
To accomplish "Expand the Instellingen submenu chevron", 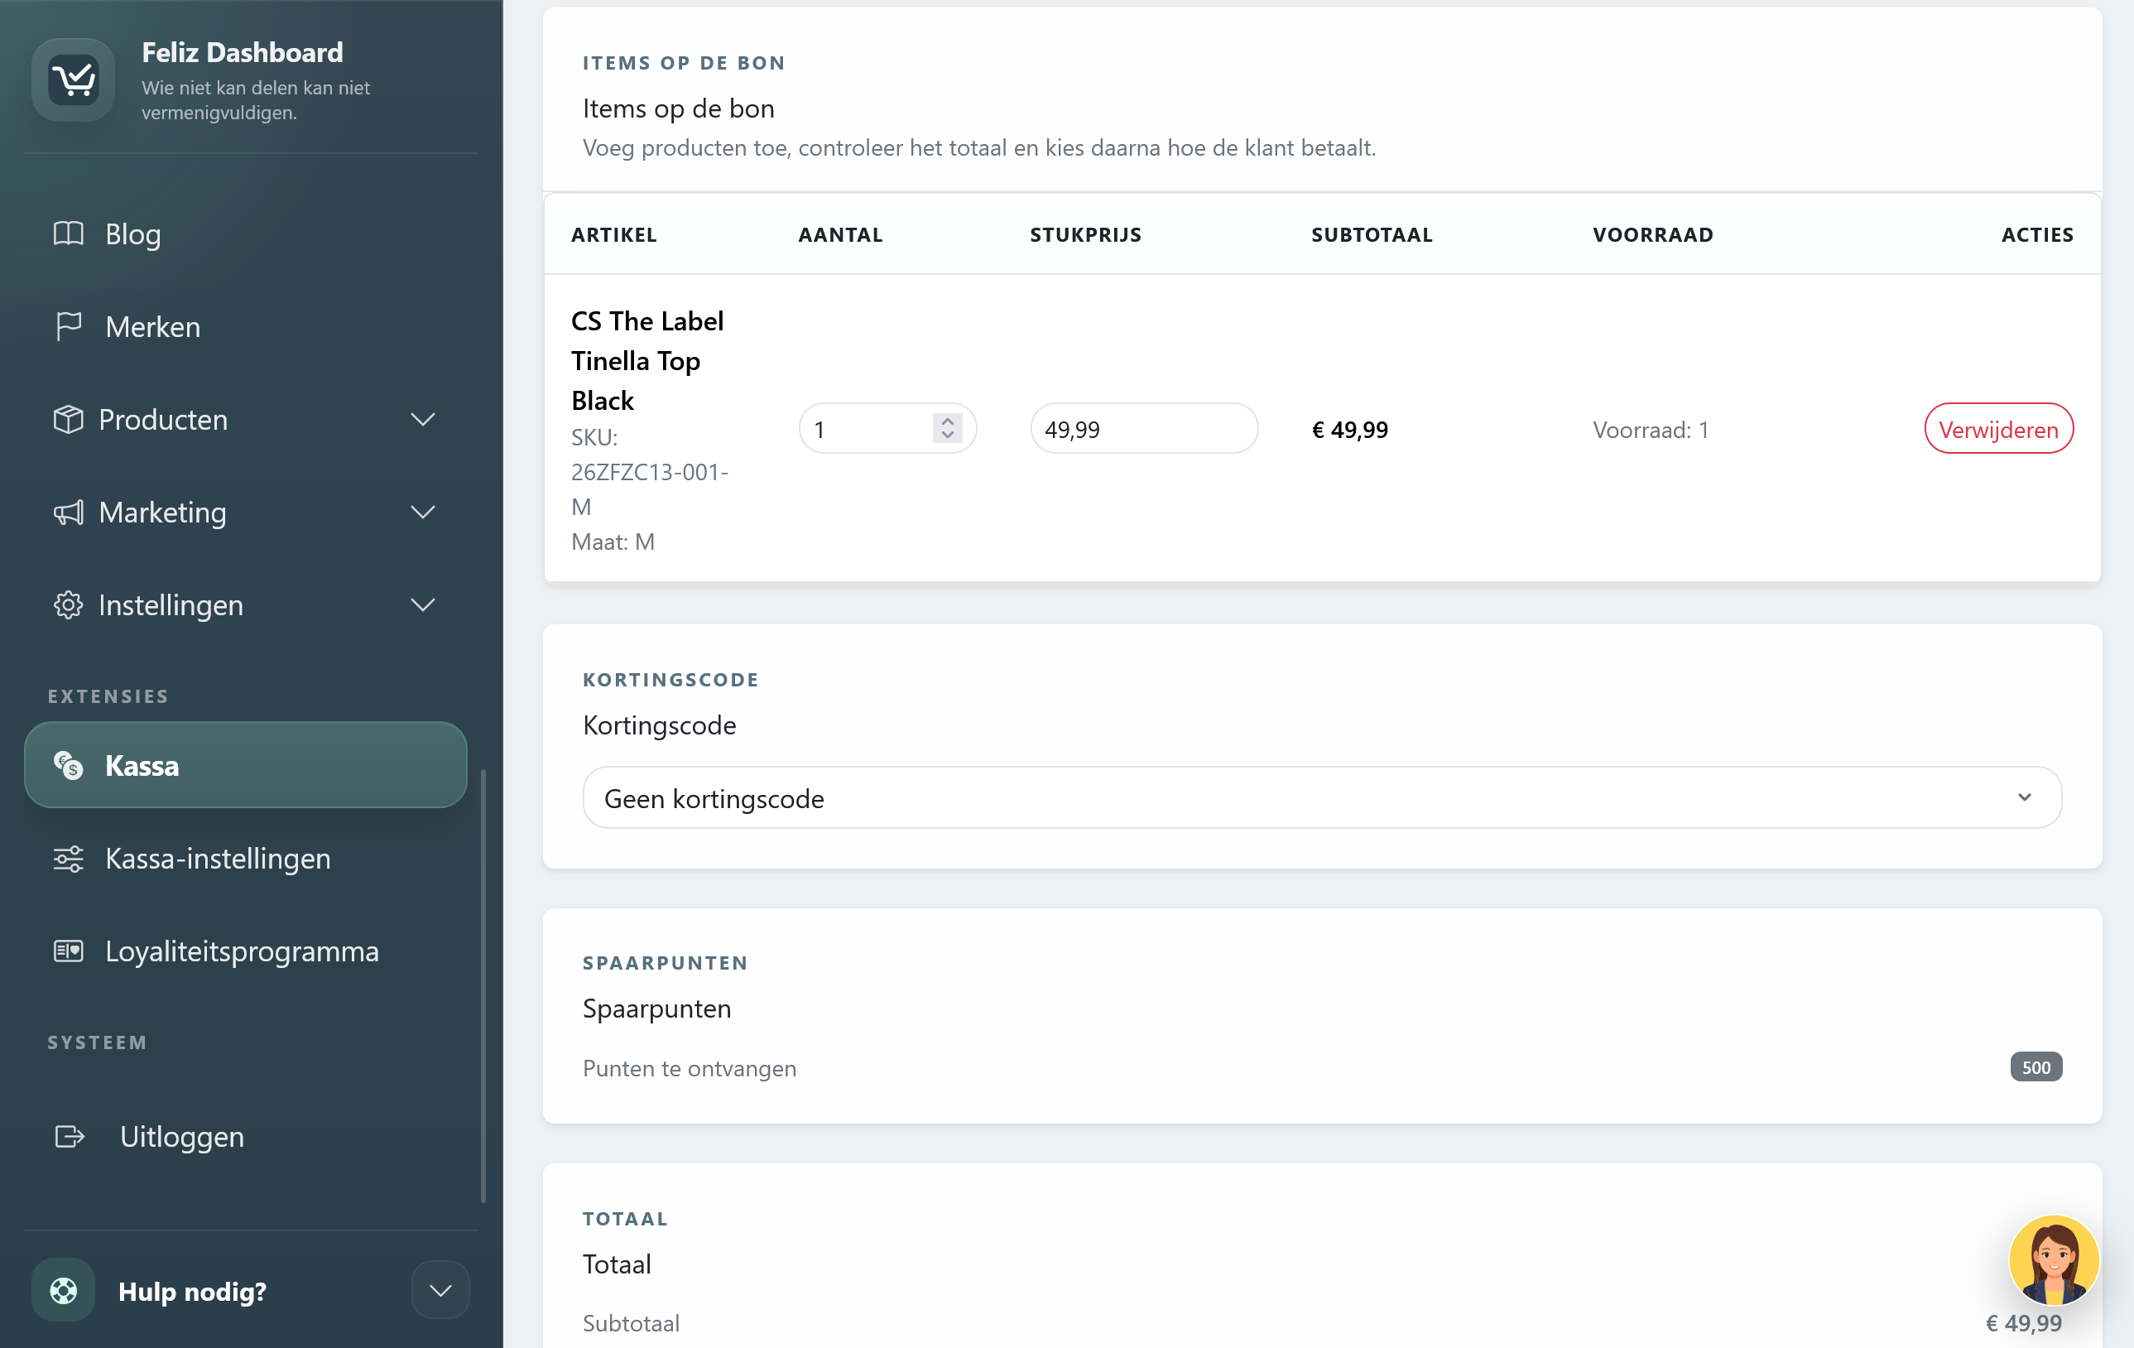I will (x=423, y=604).
